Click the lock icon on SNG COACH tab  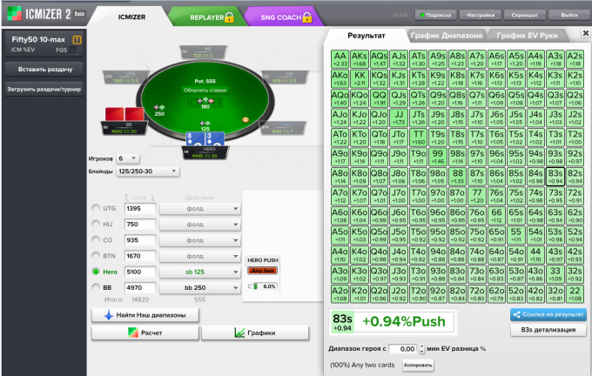point(307,17)
